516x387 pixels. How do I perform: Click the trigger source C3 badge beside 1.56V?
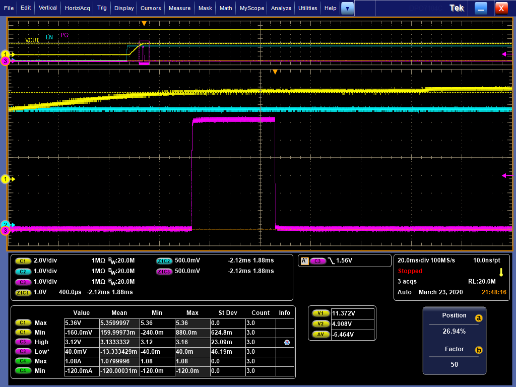pos(317,261)
